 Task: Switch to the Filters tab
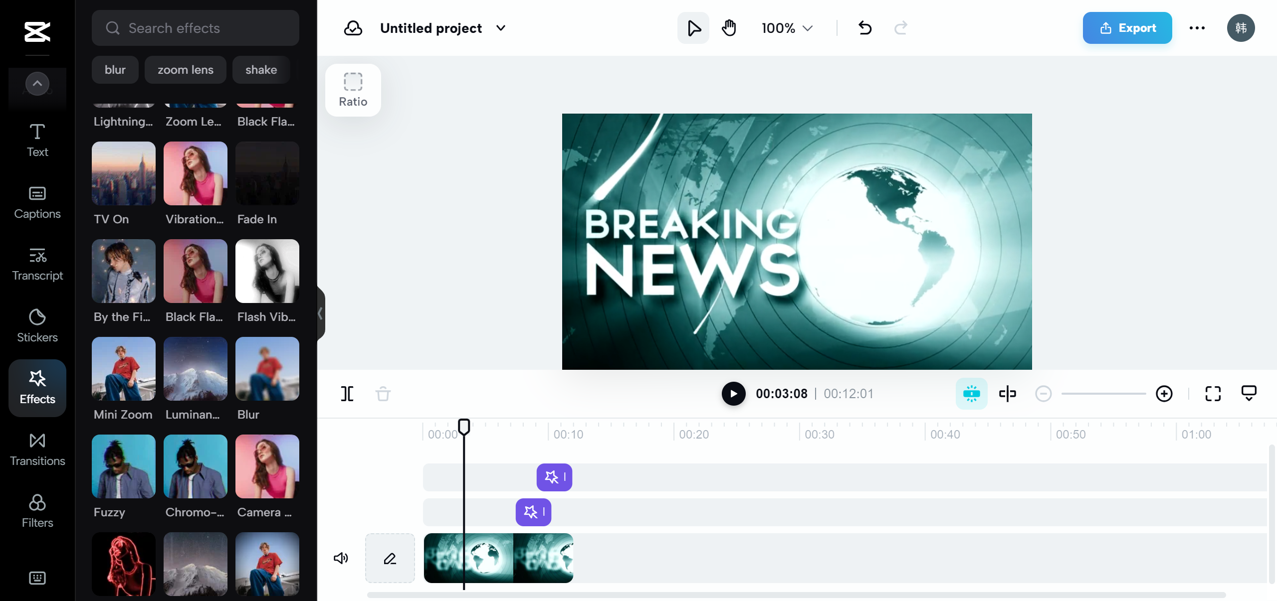37,511
